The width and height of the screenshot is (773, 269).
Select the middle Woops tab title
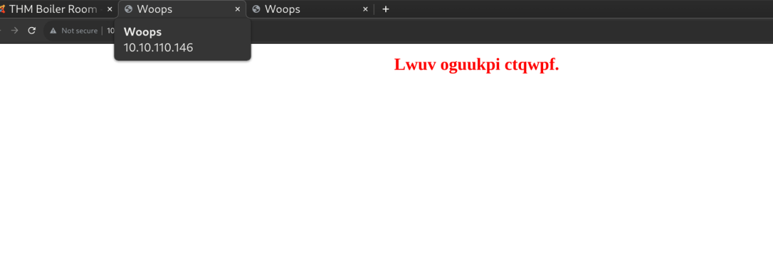click(155, 9)
